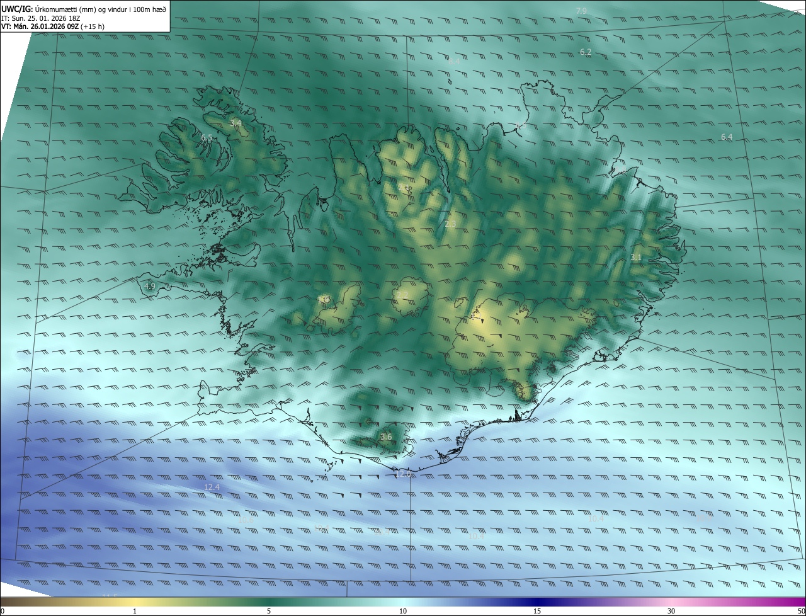This screenshot has width=806, height=616.
Task: Select the valid time line "VT: Mán. 26.01.2026 09Z (+15 h)"
Action: coord(53,26)
